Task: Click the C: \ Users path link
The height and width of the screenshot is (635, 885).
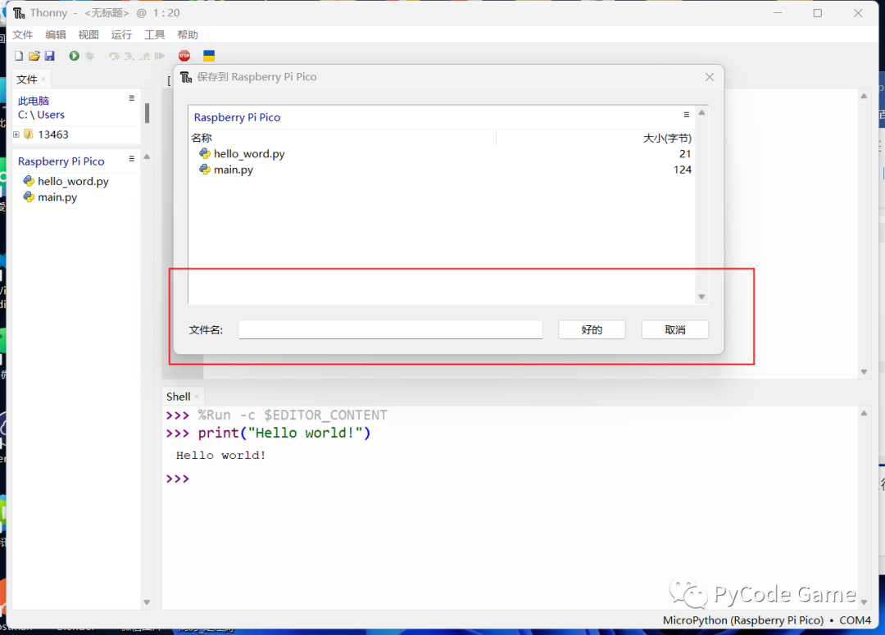Action: [x=41, y=115]
